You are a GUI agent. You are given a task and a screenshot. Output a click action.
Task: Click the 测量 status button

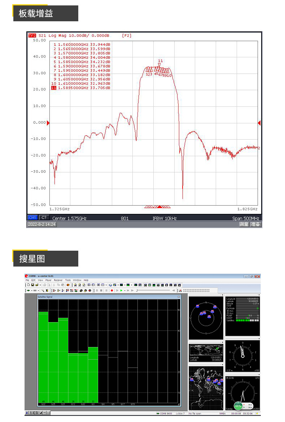click(x=244, y=224)
